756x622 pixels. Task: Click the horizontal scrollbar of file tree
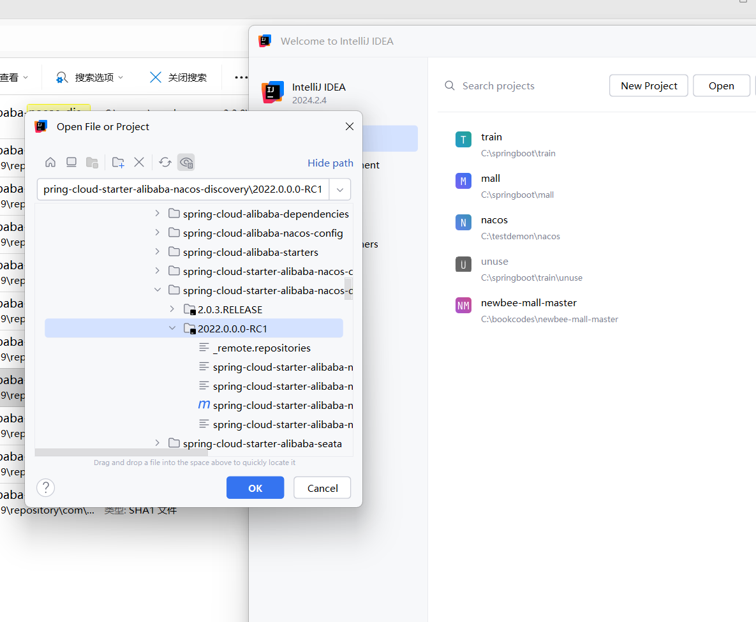click(x=121, y=453)
